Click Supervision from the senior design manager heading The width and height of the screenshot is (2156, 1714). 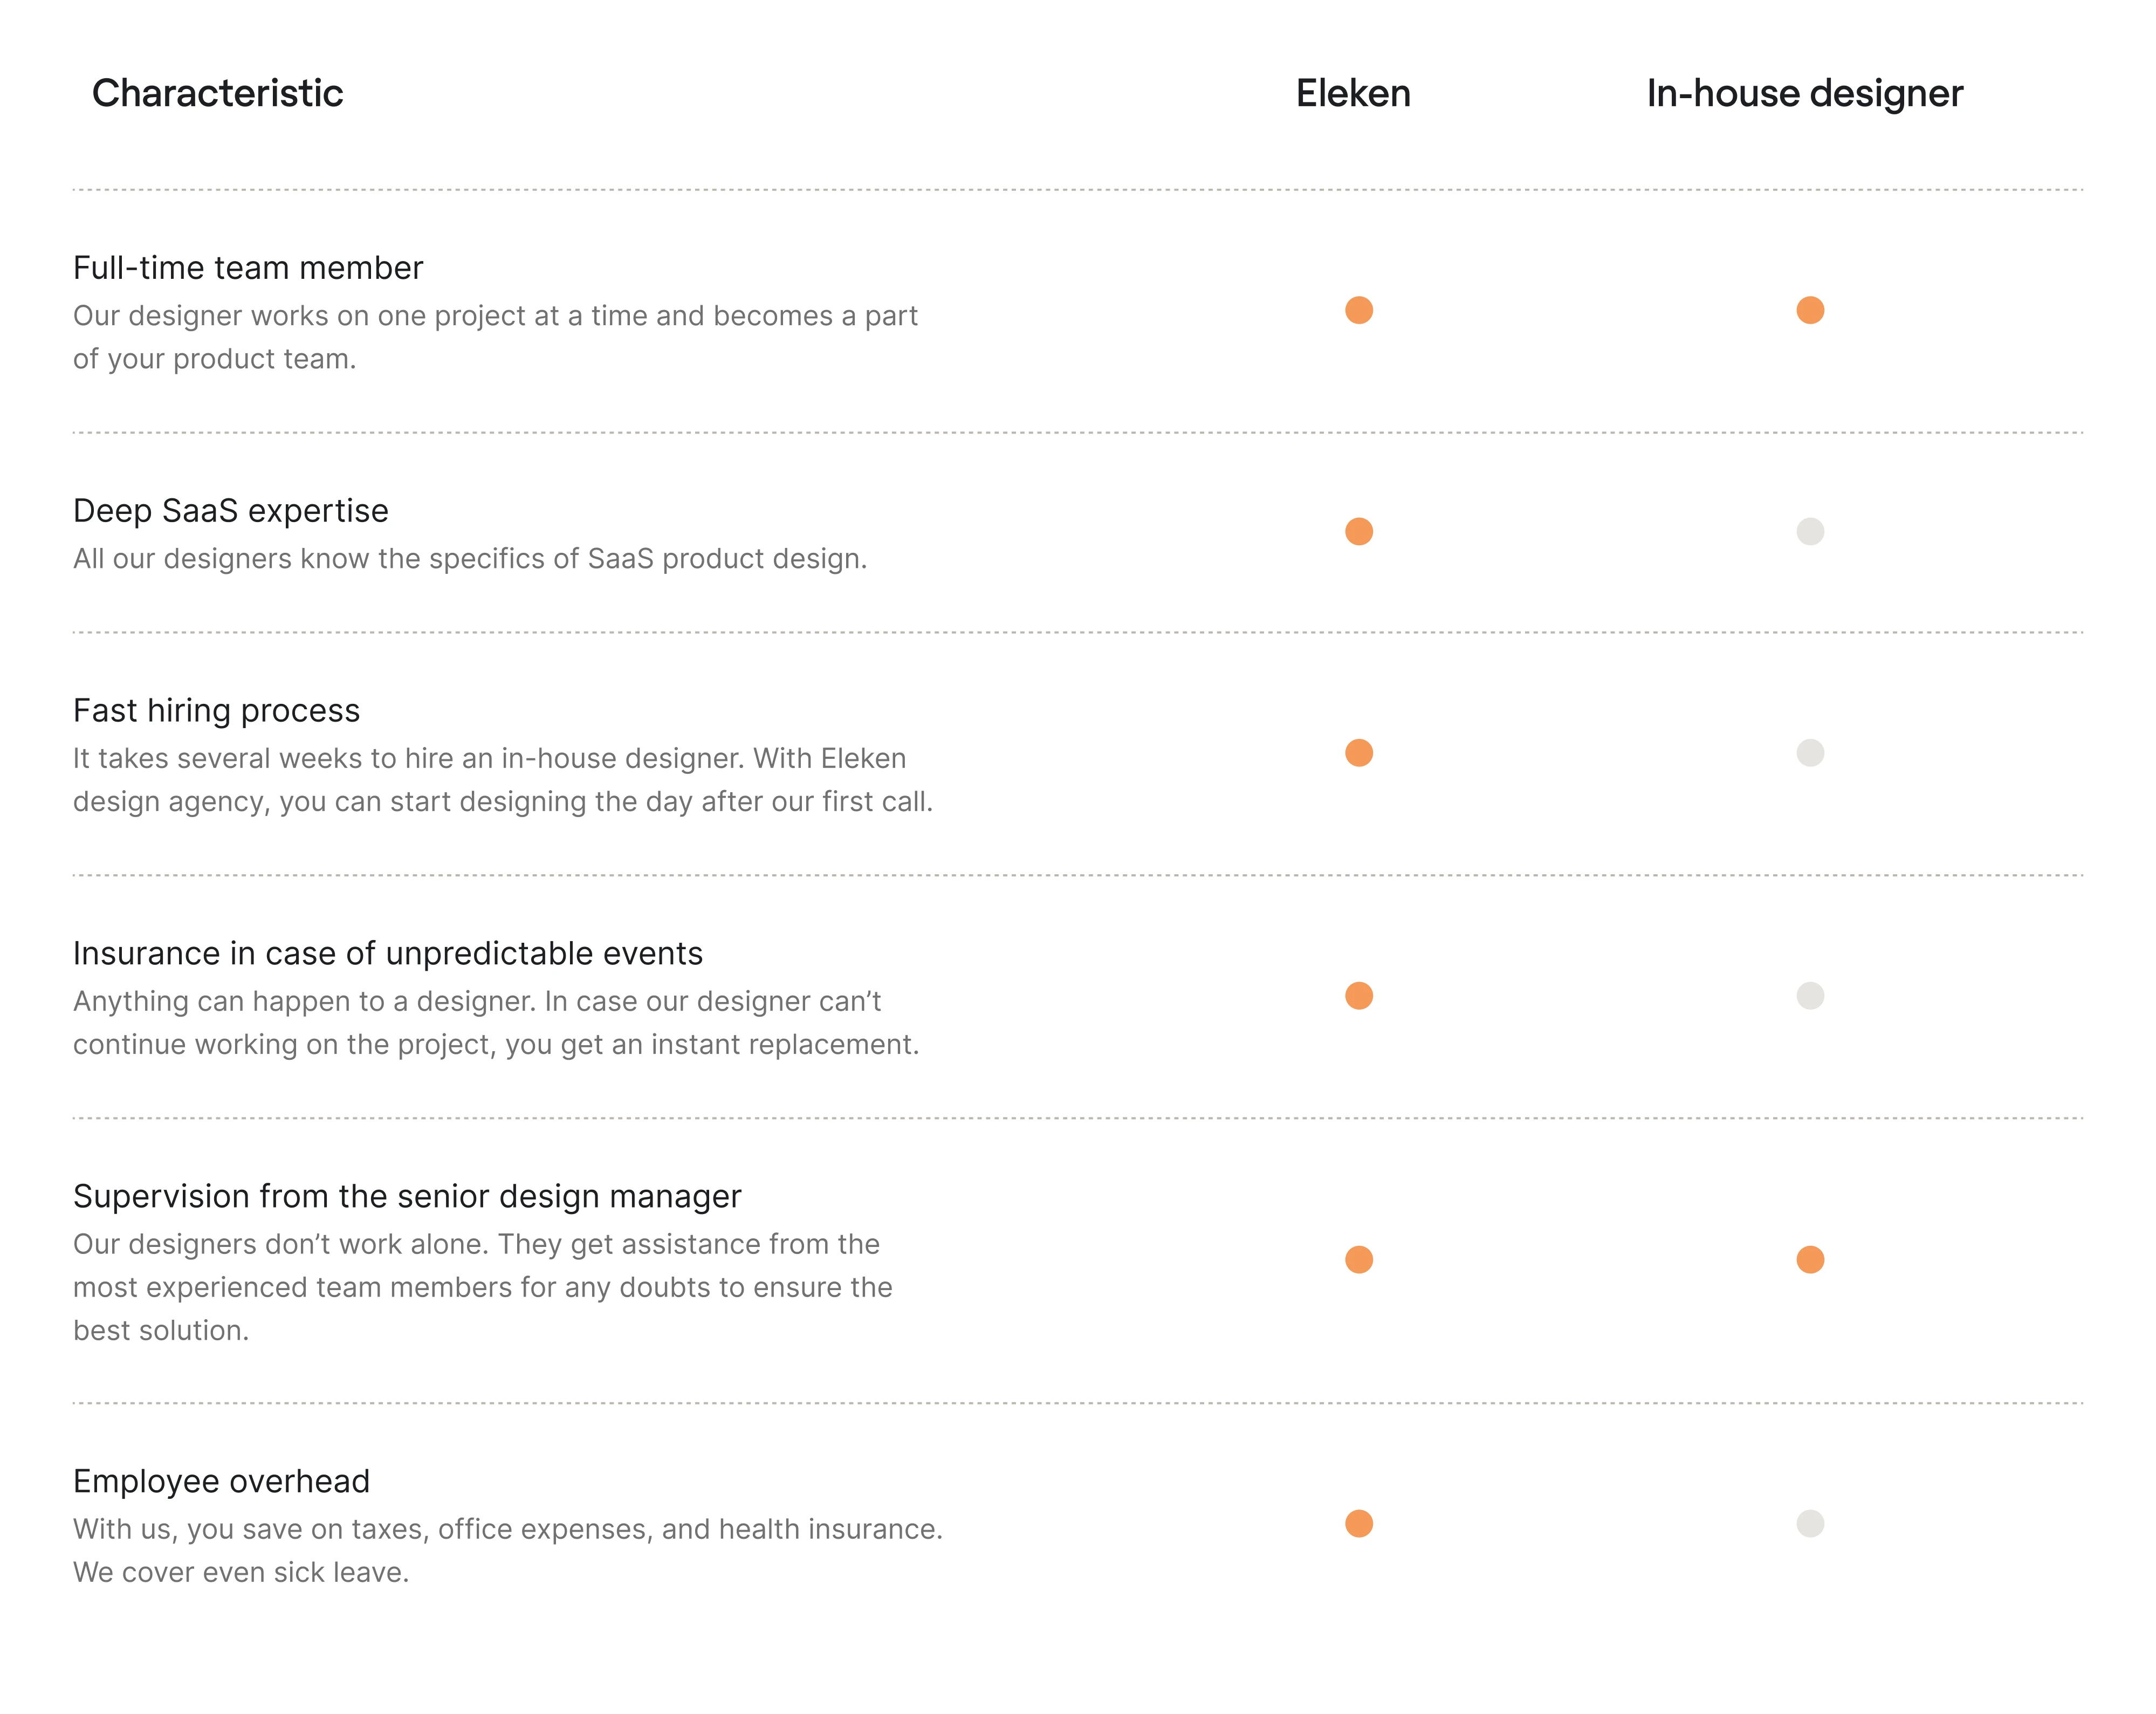point(407,1197)
